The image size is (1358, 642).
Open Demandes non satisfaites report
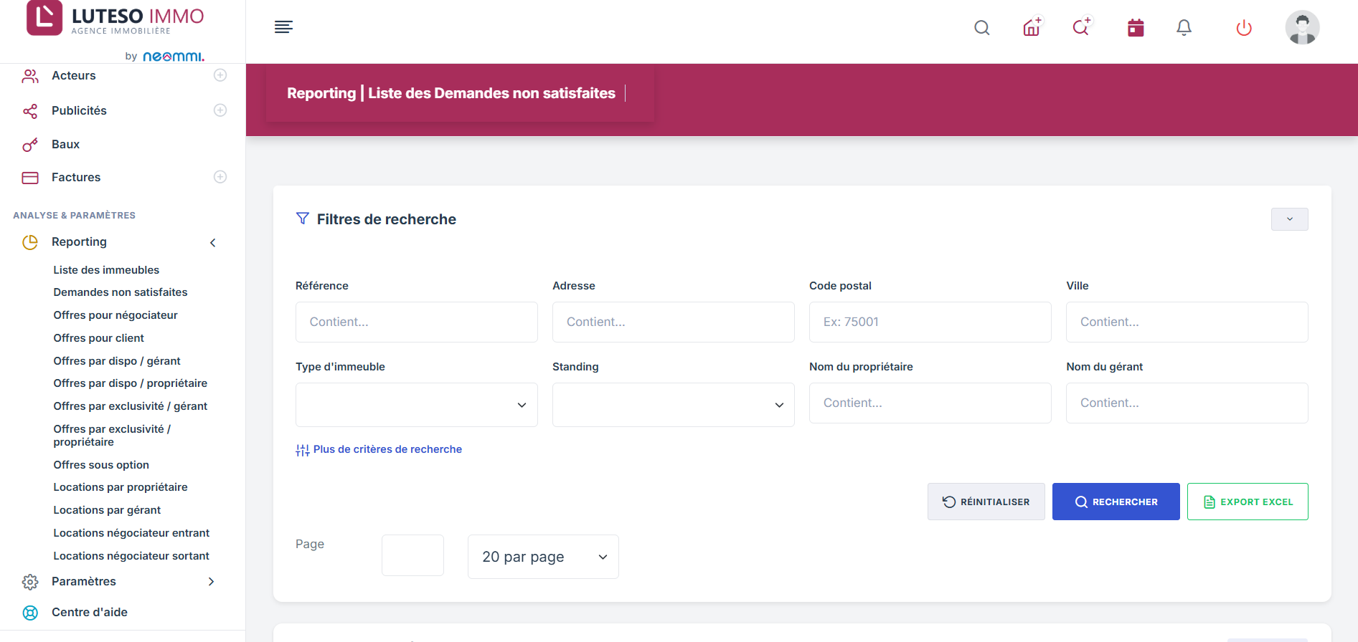(121, 292)
